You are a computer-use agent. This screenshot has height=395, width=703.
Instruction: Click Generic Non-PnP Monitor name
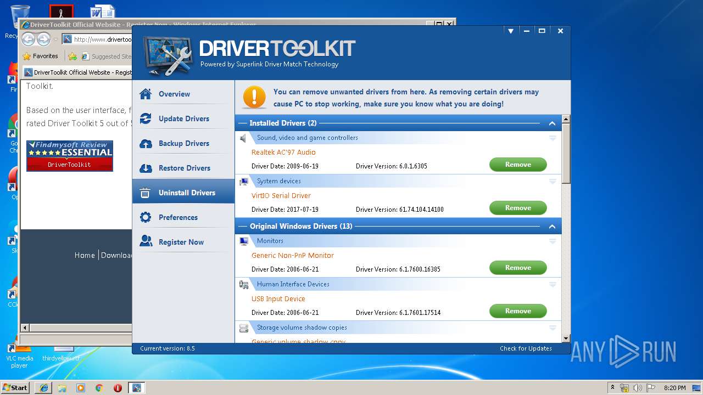click(293, 256)
